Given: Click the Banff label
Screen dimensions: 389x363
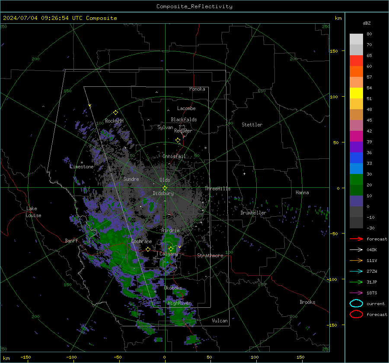Looking at the screenshot, I should [x=71, y=240].
